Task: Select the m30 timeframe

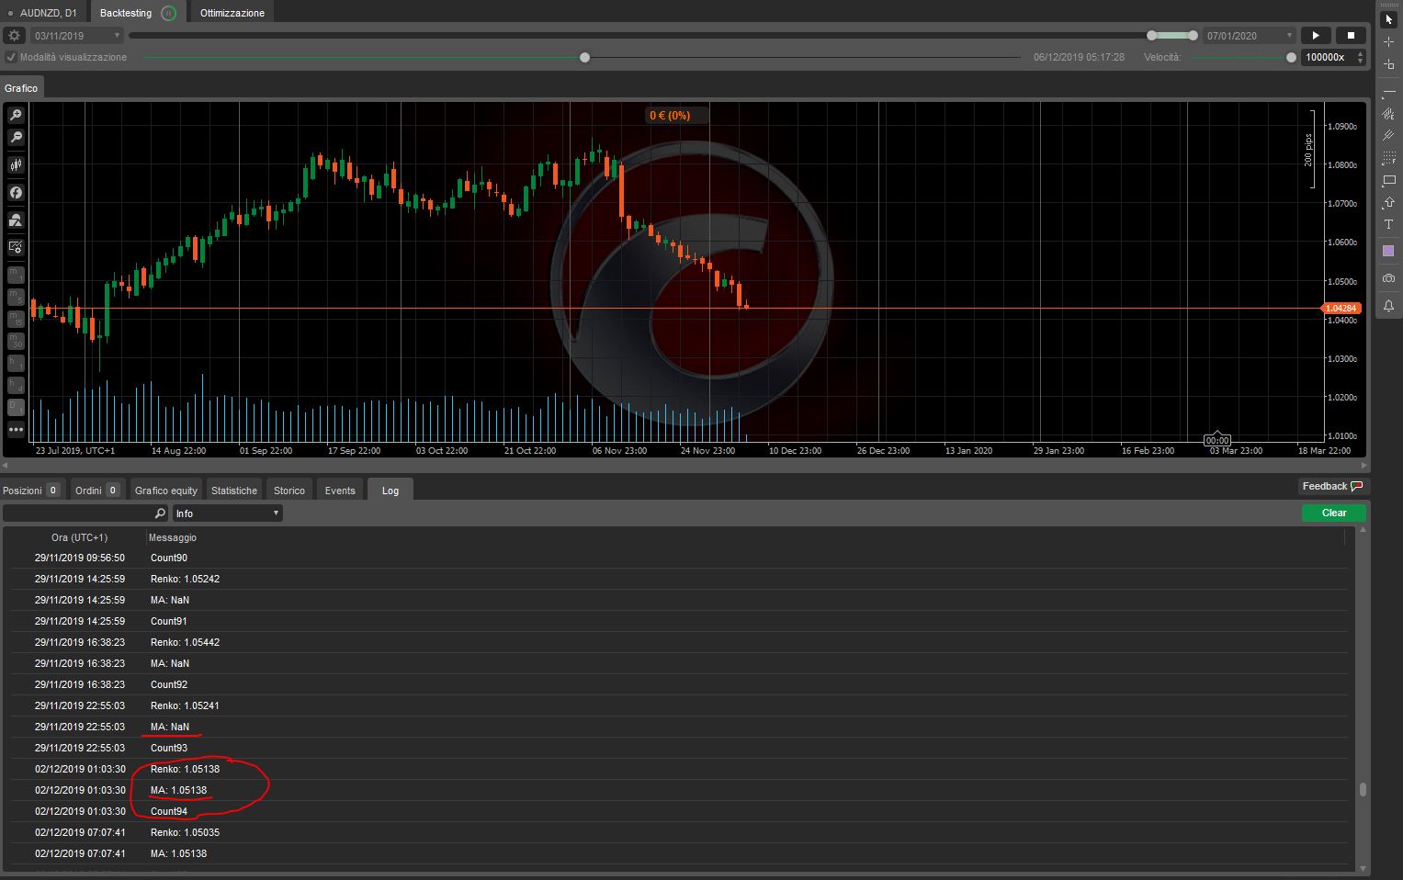Action: point(16,341)
